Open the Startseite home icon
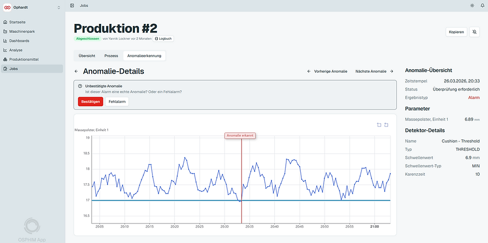 [x=5, y=22]
